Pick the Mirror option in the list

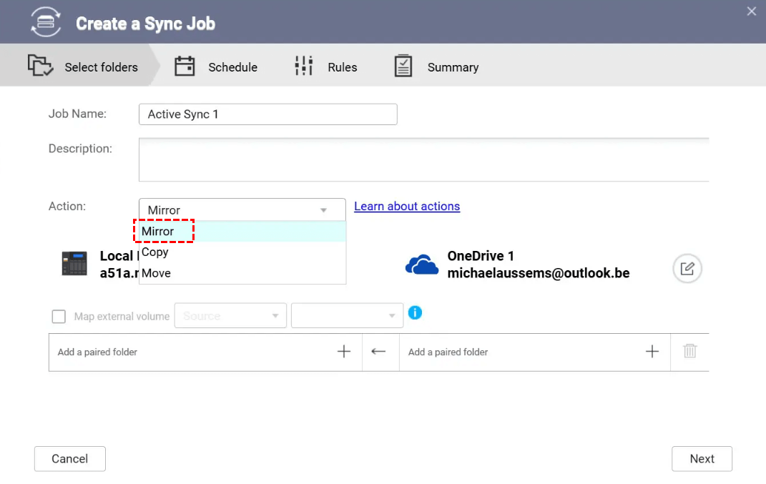pos(158,232)
